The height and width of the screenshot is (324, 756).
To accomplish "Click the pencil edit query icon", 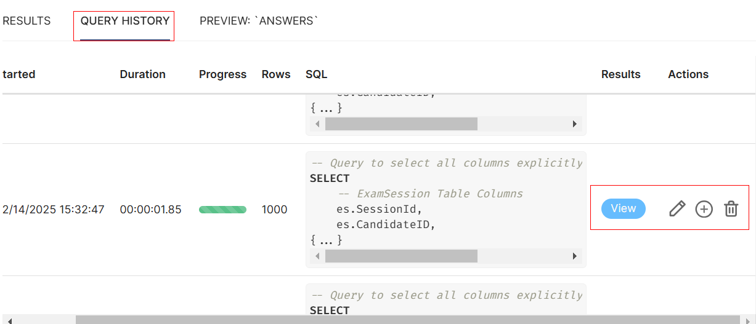I will [677, 209].
